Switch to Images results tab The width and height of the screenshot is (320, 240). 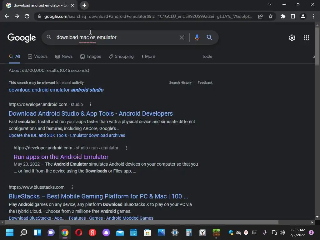click(91, 57)
